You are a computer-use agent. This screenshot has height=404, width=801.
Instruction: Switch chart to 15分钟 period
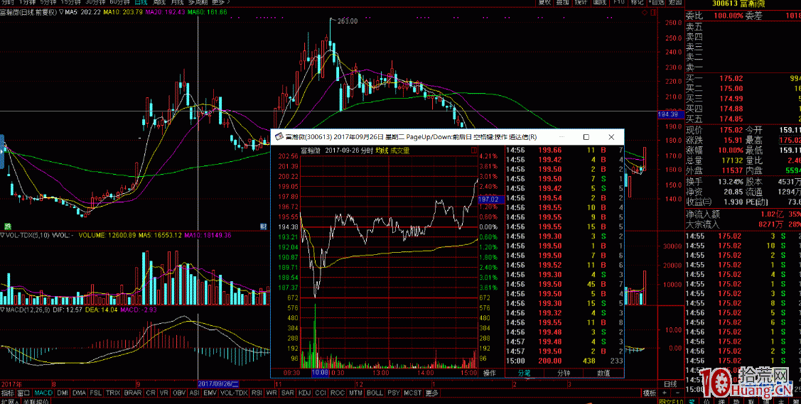[70, 2]
